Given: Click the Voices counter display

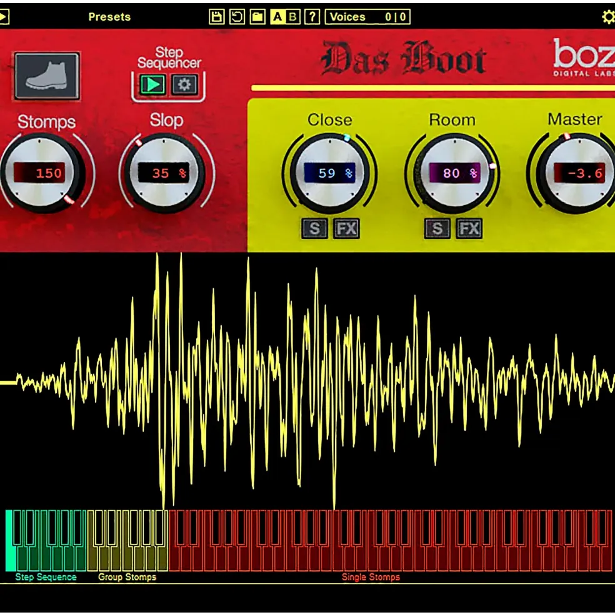Looking at the screenshot, I should [367, 17].
